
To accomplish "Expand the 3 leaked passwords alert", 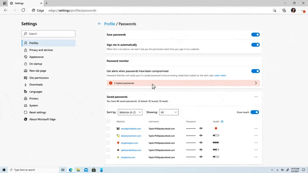I will pos(183,83).
